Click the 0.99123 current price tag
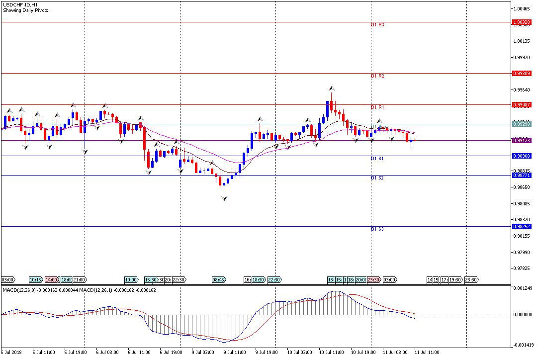The width and height of the screenshot is (537, 358). 522,140
